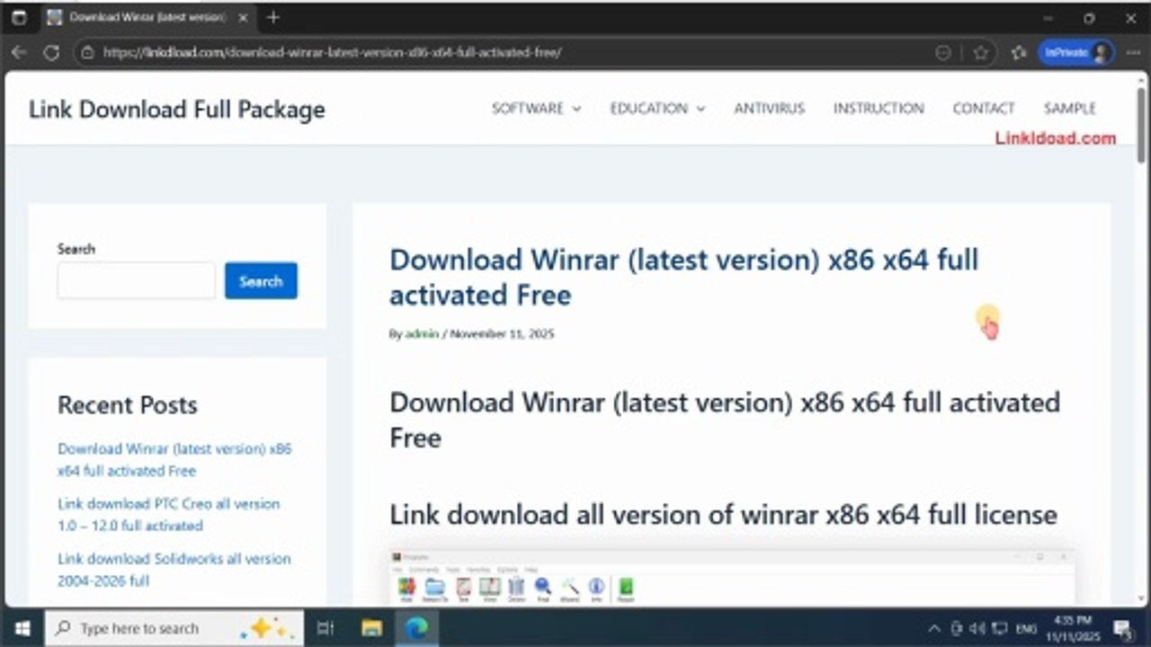Open the notifications center icon
Image resolution: width=1151 pixels, height=647 pixels.
click(1122, 628)
